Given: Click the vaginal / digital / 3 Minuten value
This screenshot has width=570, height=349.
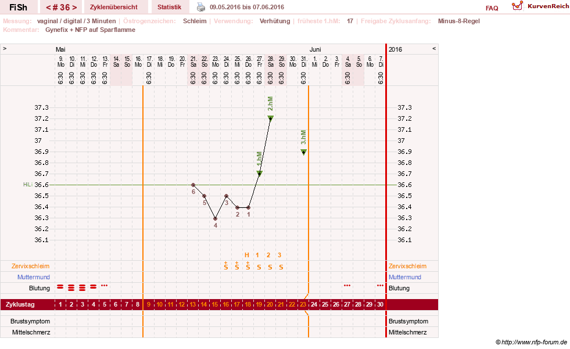Looking at the screenshot, I should point(76,21).
